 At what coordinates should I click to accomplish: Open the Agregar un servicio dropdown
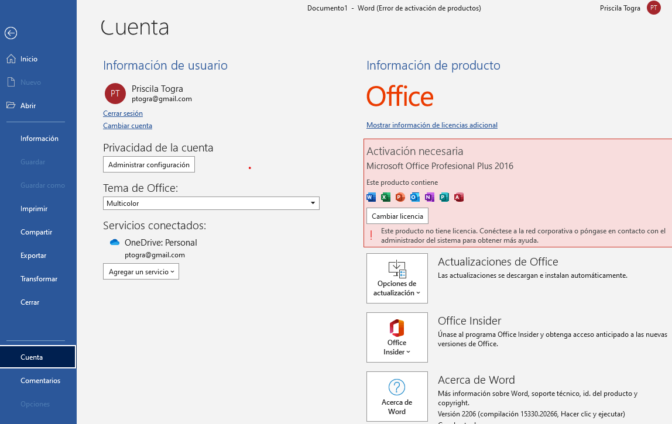[141, 271]
